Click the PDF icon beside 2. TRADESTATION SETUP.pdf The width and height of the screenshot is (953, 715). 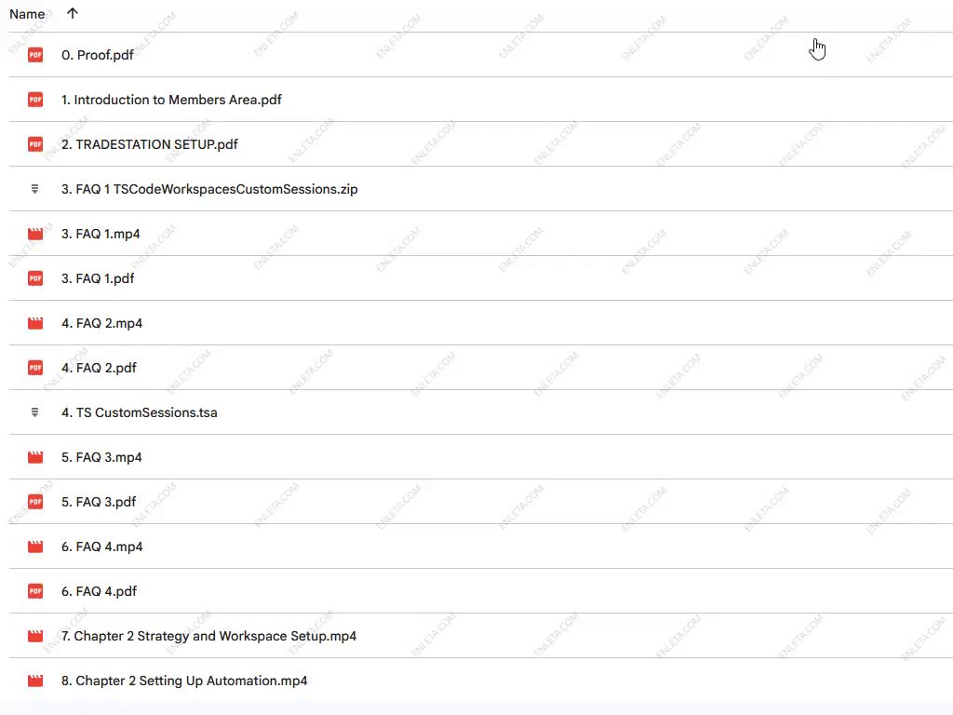tap(35, 144)
